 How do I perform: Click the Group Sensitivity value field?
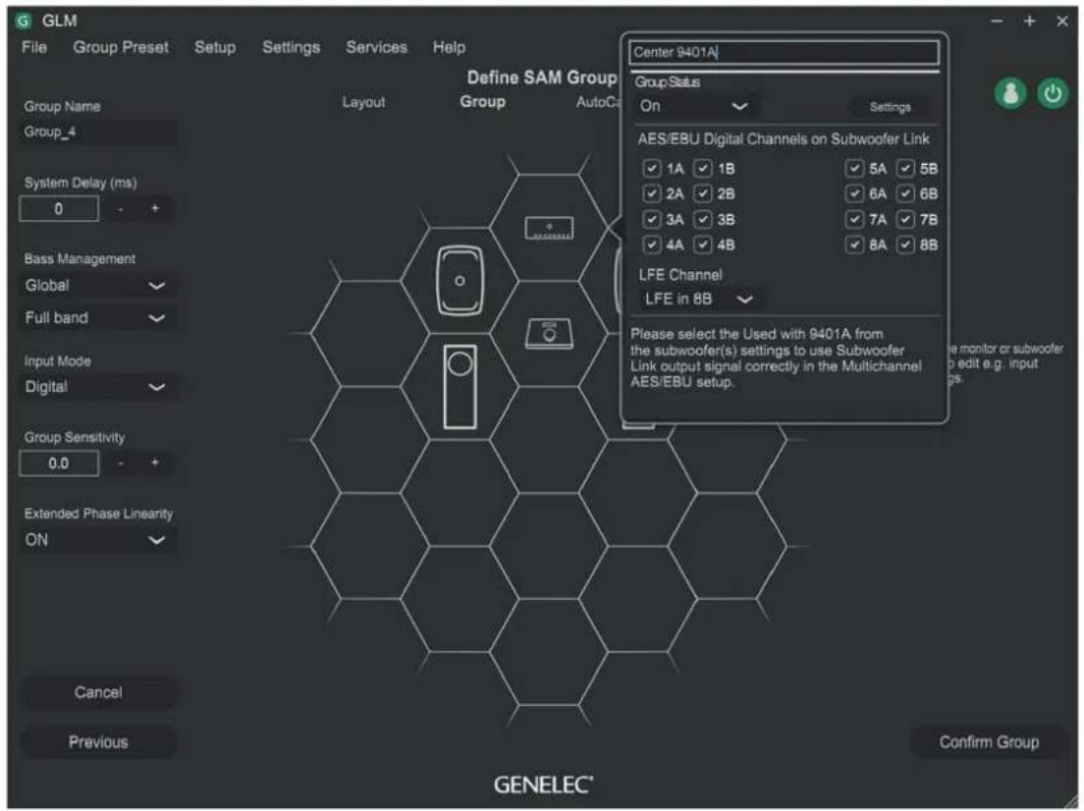click(59, 463)
